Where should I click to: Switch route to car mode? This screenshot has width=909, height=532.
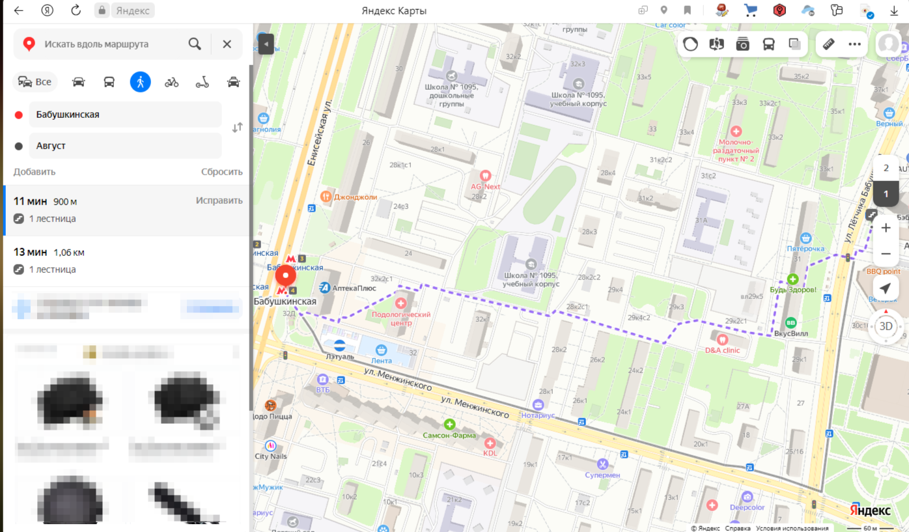tap(78, 82)
